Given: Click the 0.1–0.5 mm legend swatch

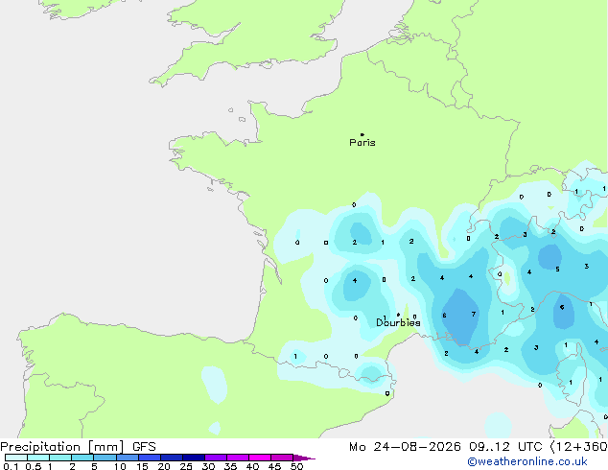Looking at the screenshot, I should [x=16, y=458].
